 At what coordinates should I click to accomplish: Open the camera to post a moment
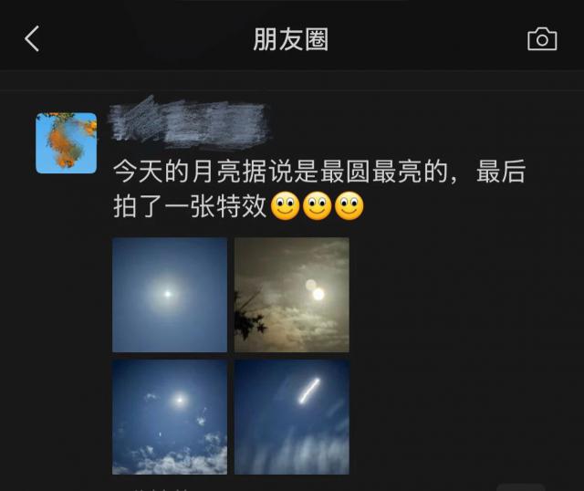coord(542,38)
